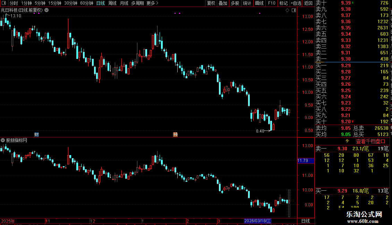Click the 卖十 9.39 order row
Screen dimensions: 392x225
tap(352, 3)
